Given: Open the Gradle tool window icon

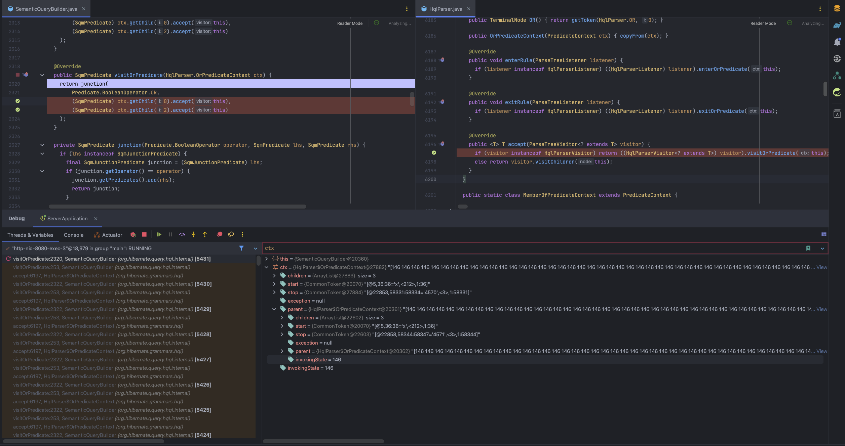Looking at the screenshot, I should pyautogui.click(x=837, y=25).
